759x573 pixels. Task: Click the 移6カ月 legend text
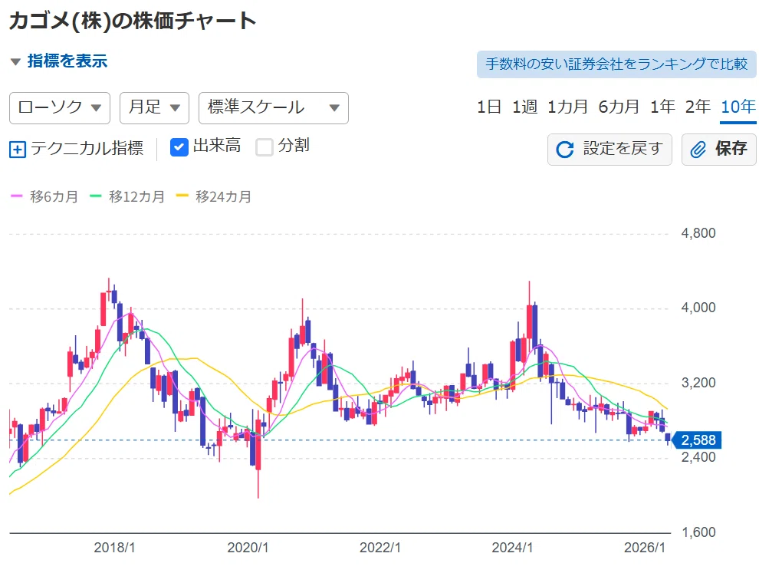54,196
